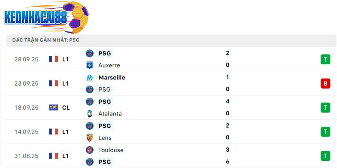The image size is (337, 168).
Task: Open the Atalanta team link
Action: pyautogui.click(x=110, y=113)
